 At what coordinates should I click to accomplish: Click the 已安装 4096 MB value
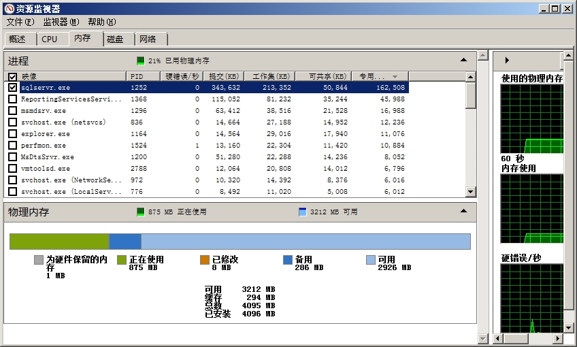pyautogui.click(x=259, y=314)
